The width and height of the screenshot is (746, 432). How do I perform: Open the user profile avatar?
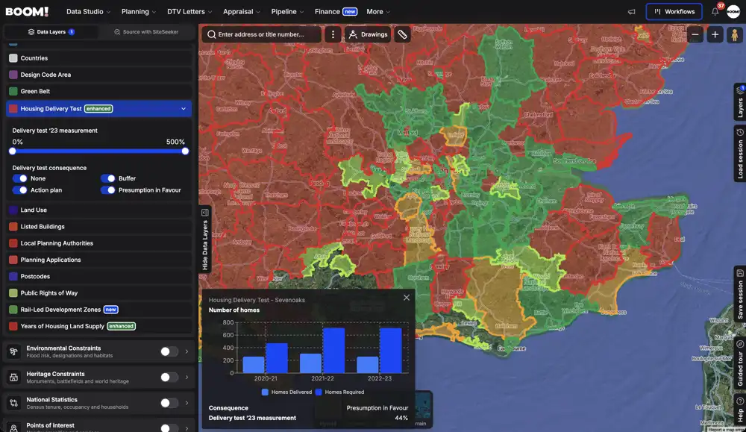733,11
